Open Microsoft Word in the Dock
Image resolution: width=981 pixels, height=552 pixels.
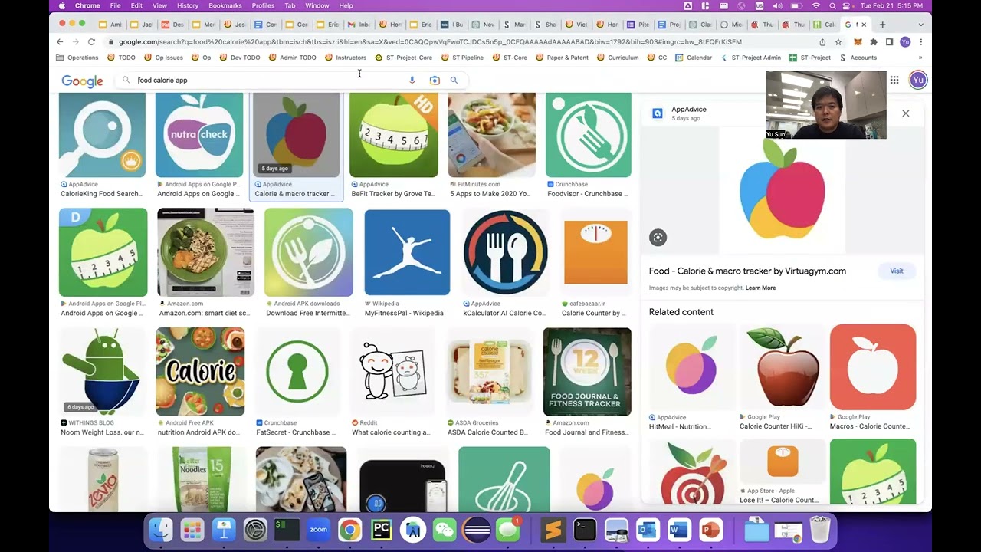click(679, 530)
